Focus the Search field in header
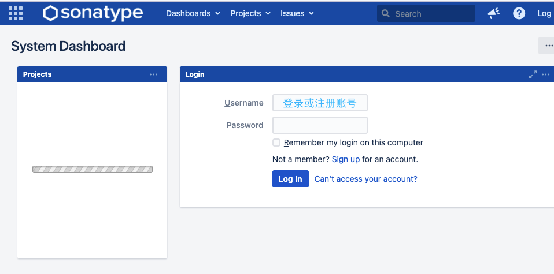Screen dimensions: 554x274 (426, 13)
